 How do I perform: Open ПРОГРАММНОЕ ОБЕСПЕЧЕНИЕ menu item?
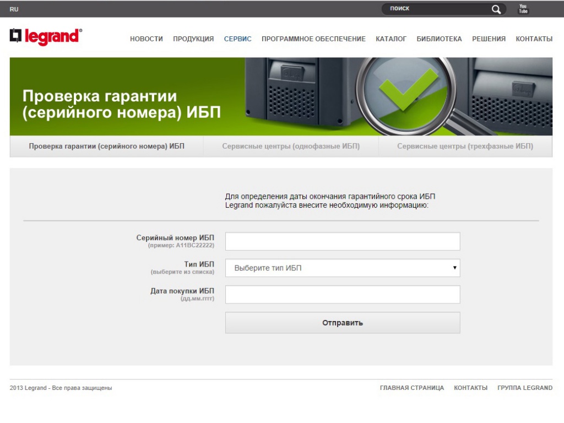(313, 39)
